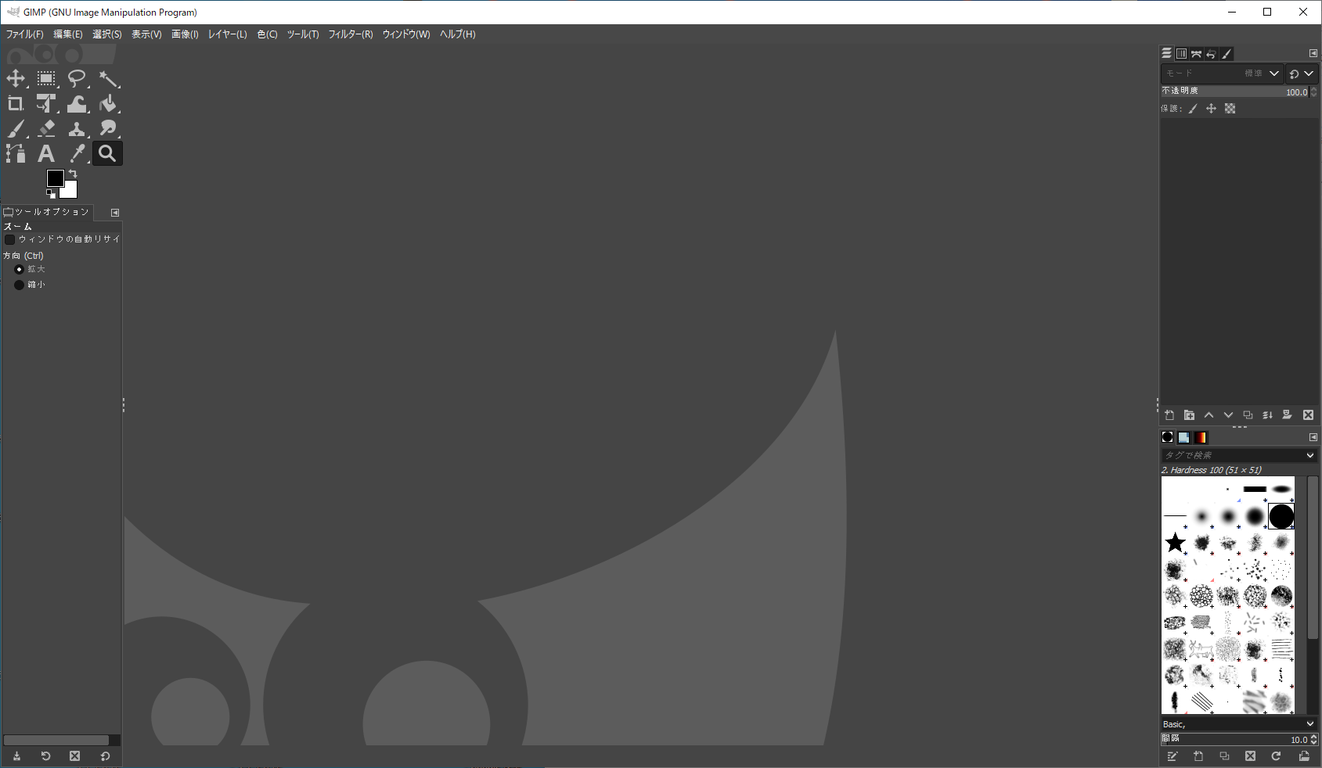The image size is (1322, 768).
Task: Select the Bucket Fill tool
Action: click(x=108, y=103)
